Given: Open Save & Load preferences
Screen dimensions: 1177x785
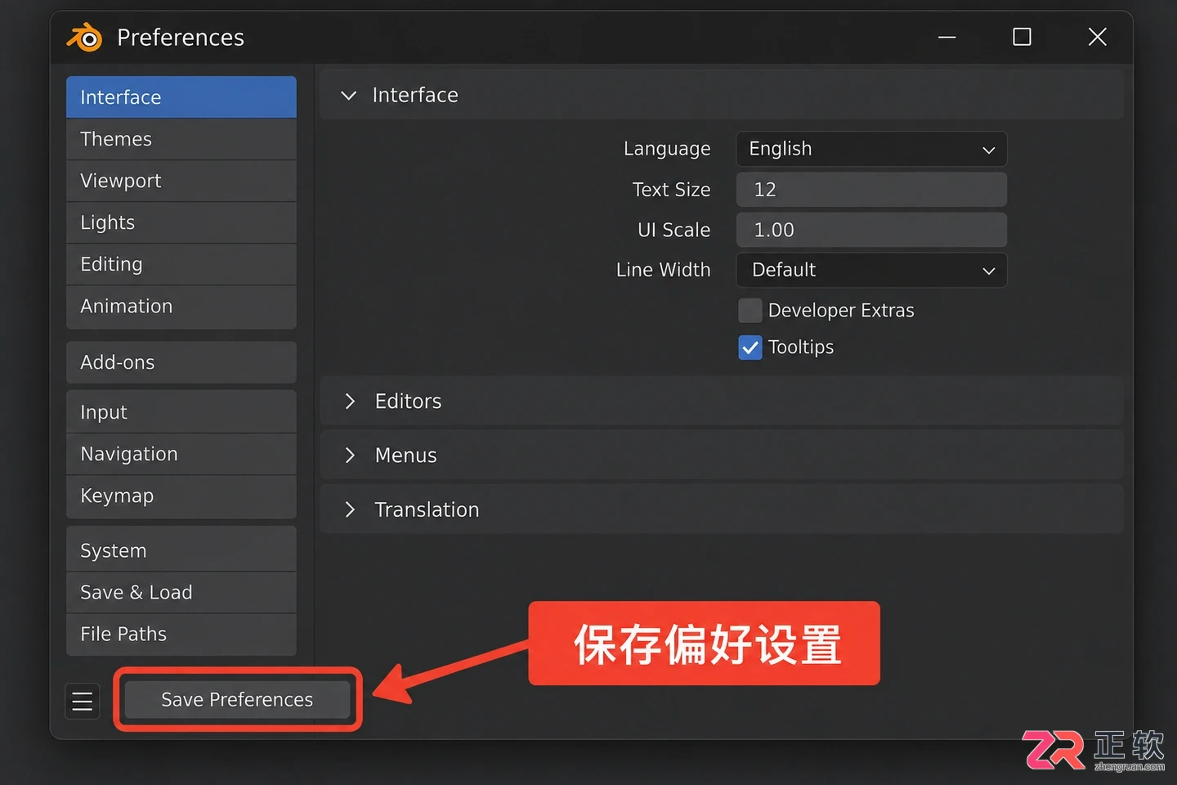Looking at the screenshot, I should [x=181, y=592].
